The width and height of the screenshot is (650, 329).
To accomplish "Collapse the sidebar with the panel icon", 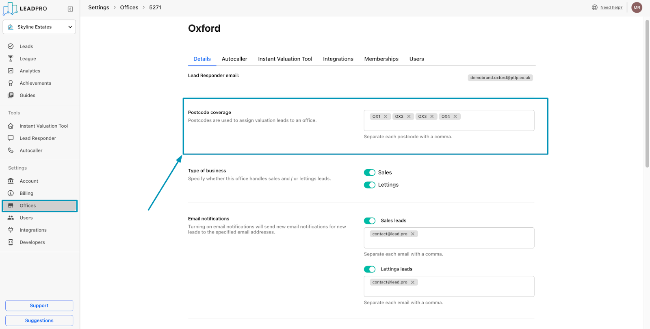I will pyautogui.click(x=70, y=9).
